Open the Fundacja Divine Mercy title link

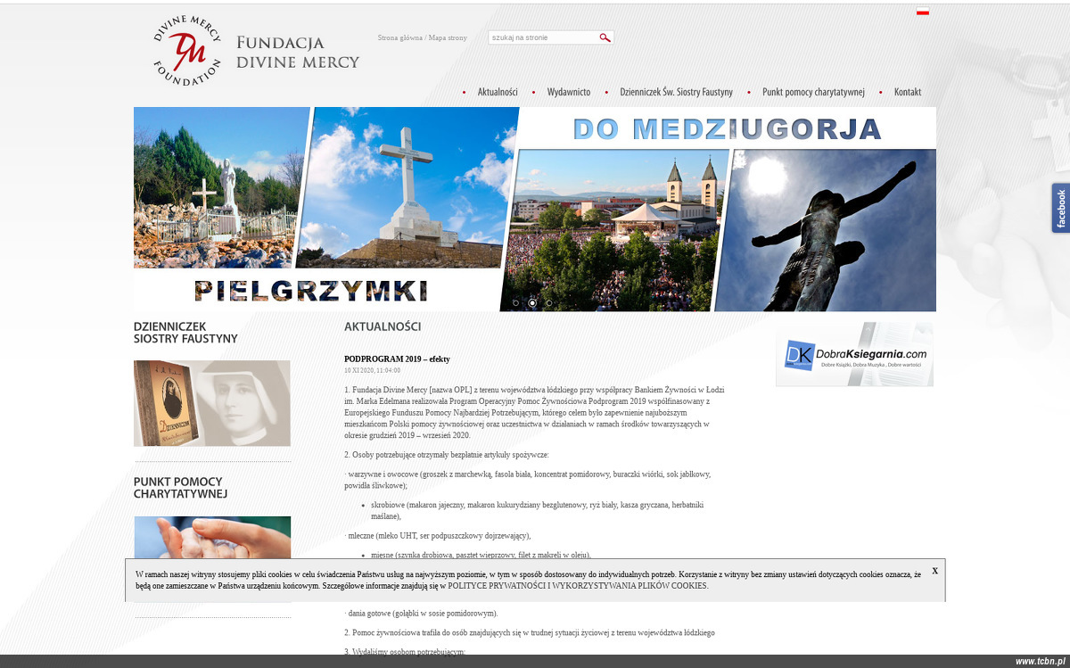[x=298, y=53]
